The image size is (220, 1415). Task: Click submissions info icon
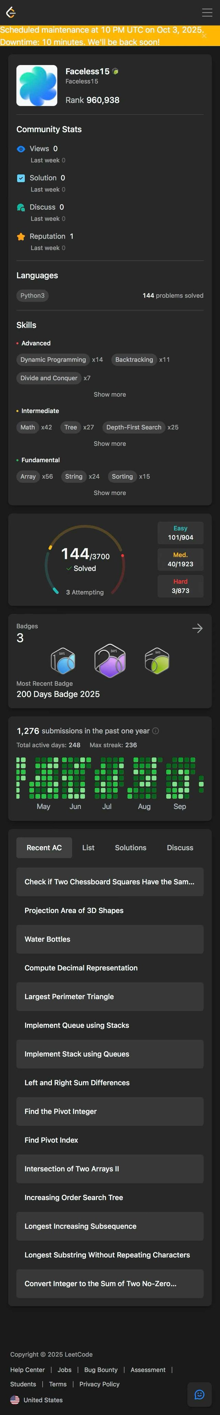tap(155, 730)
